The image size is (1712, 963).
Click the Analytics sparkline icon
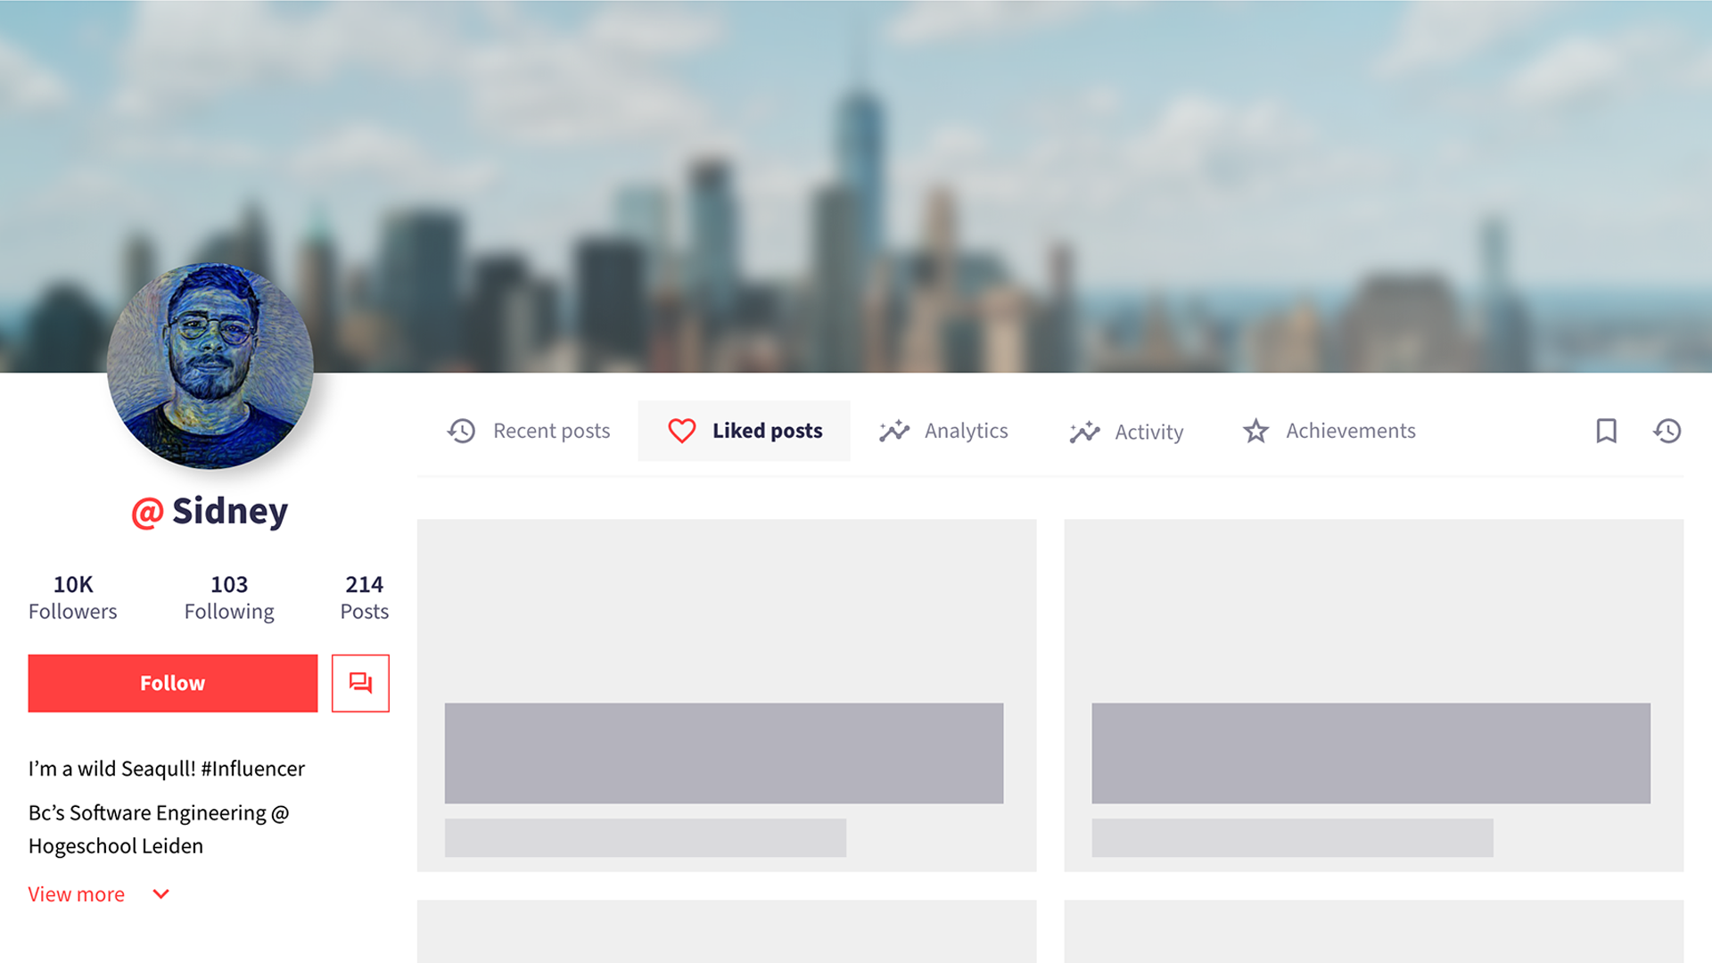pyautogui.click(x=894, y=431)
